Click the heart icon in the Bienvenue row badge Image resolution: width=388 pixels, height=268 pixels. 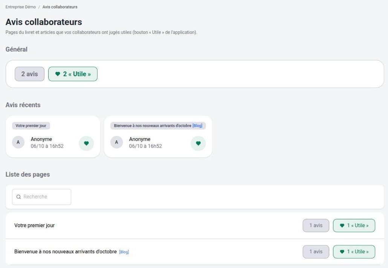342,252
